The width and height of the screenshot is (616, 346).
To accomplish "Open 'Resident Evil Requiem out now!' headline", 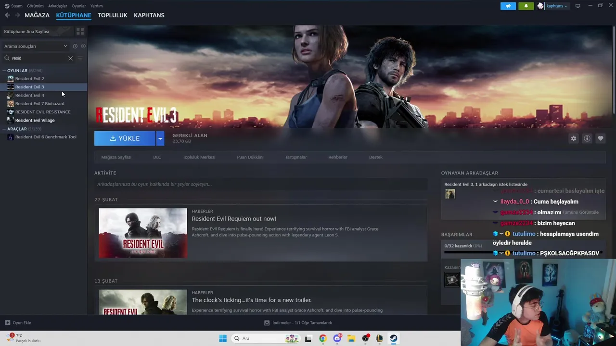I will [234, 219].
